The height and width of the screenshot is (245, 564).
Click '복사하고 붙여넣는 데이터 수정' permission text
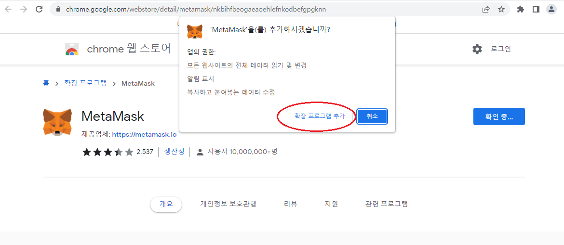coord(231,92)
